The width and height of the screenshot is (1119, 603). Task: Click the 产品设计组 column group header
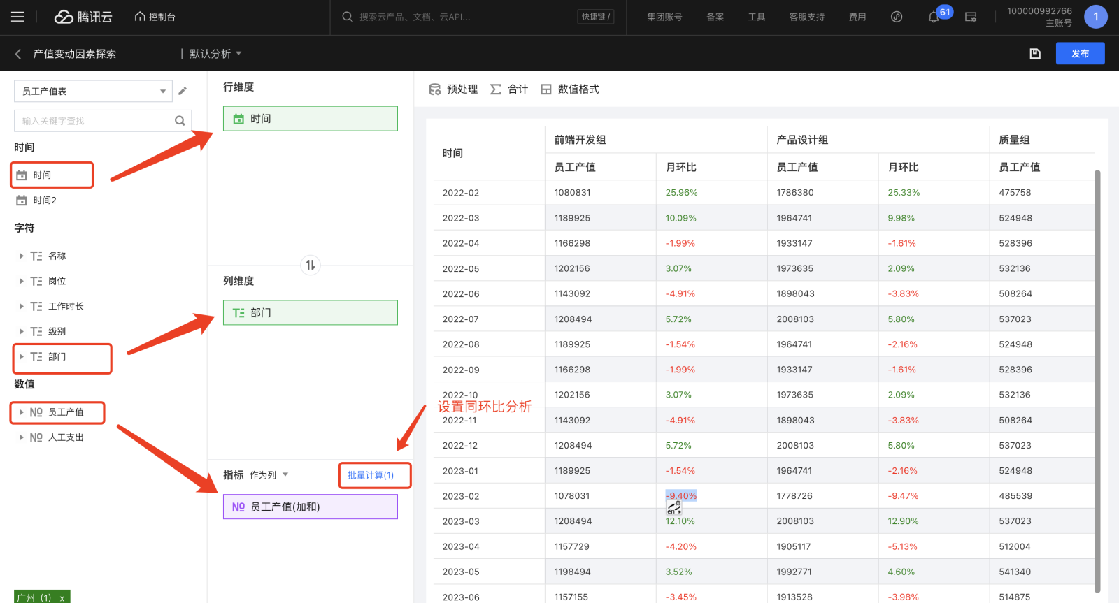tap(802, 140)
